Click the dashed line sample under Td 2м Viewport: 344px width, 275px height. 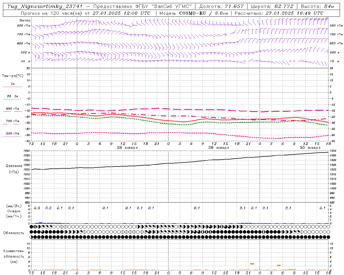pyautogui.click(x=12, y=99)
